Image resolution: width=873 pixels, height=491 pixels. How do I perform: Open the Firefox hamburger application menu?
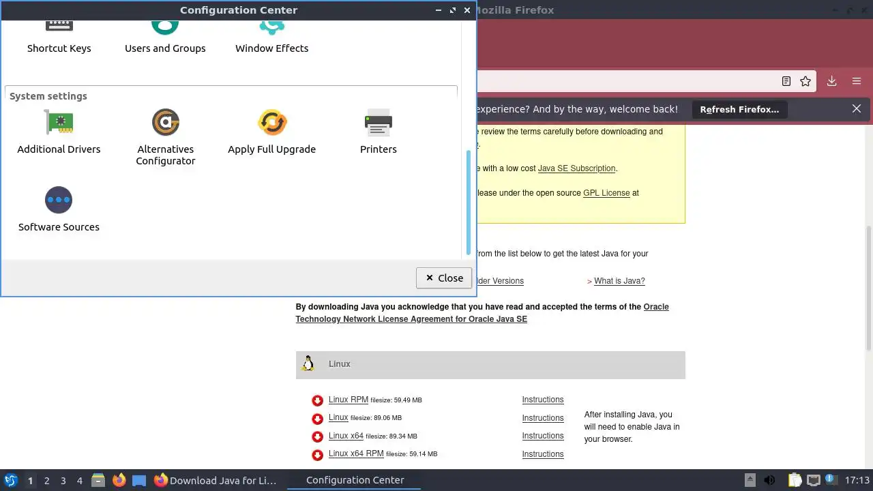click(x=857, y=81)
